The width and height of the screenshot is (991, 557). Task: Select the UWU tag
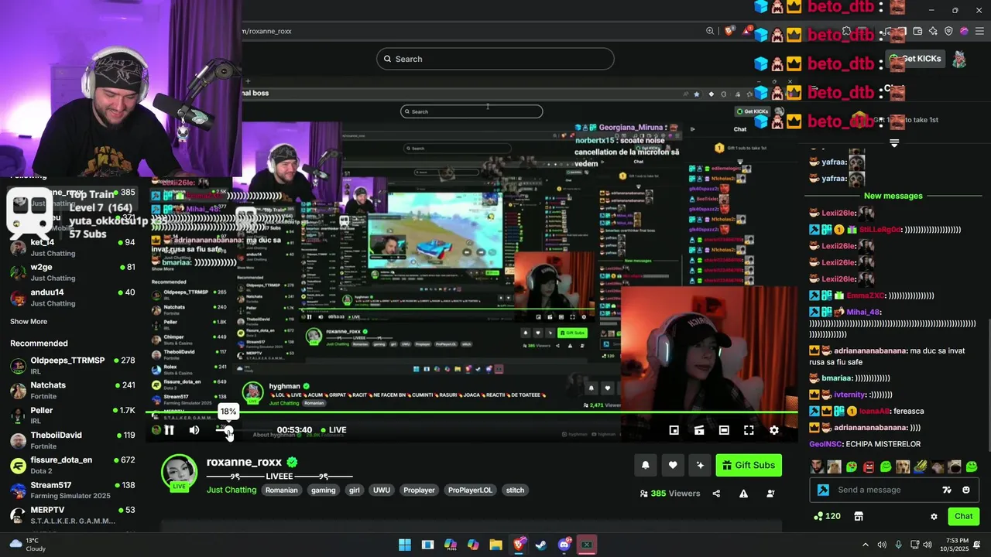coord(382,490)
